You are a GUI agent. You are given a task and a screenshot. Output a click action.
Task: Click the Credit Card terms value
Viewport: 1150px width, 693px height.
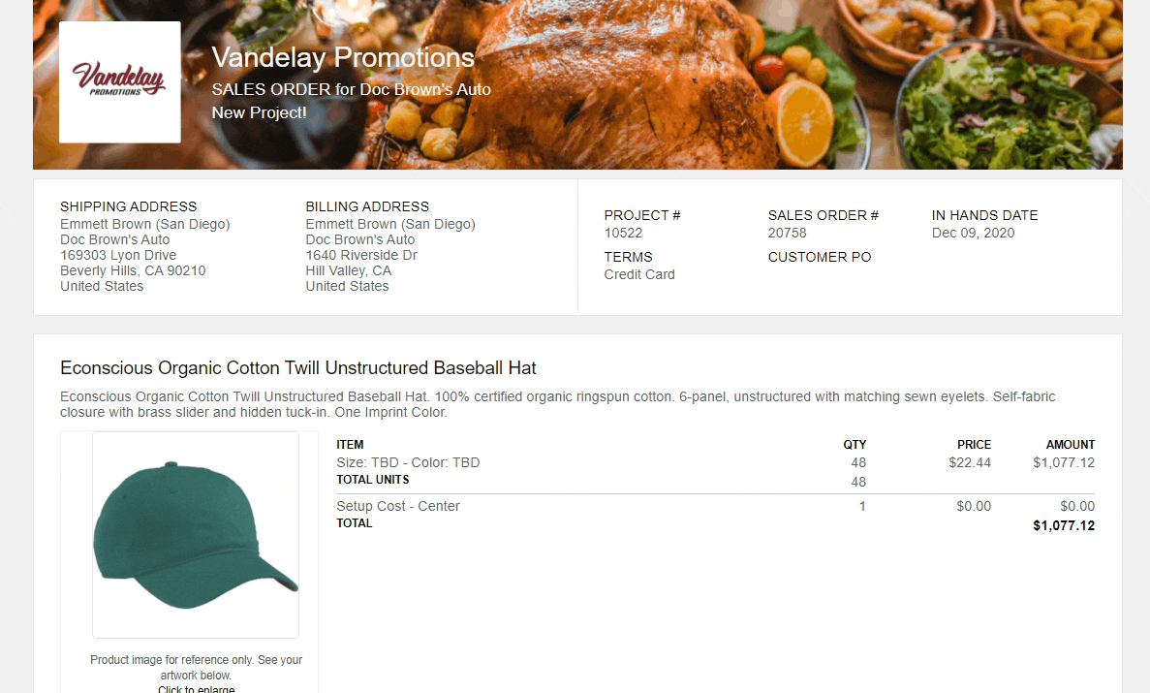639,274
